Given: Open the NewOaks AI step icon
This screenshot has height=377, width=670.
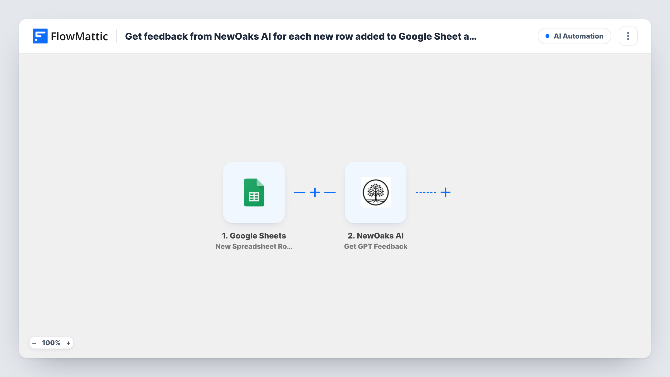Looking at the screenshot, I should 376,192.
